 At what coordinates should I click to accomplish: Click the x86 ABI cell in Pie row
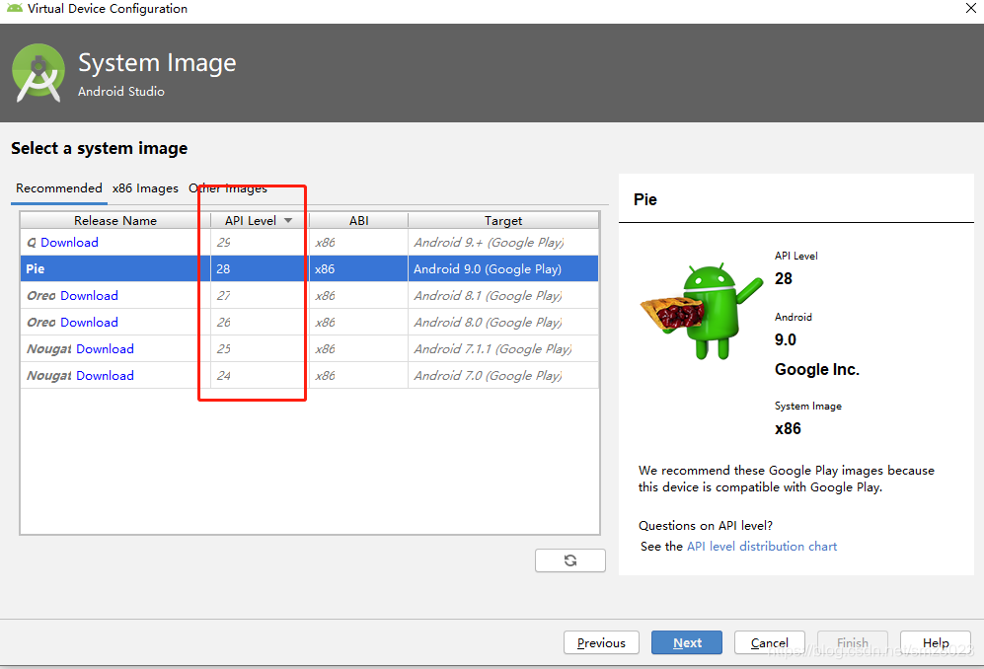click(358, 268)
